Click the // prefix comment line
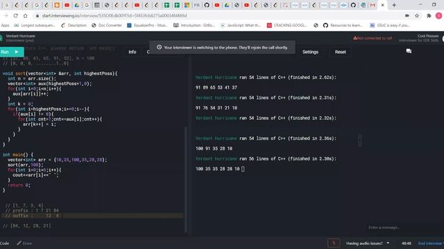The width and height of the screenshot is (444, 249). point(32,210)
